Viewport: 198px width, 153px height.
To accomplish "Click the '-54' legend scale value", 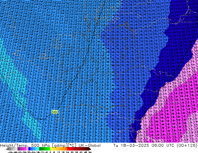I will tap(10, 152).
